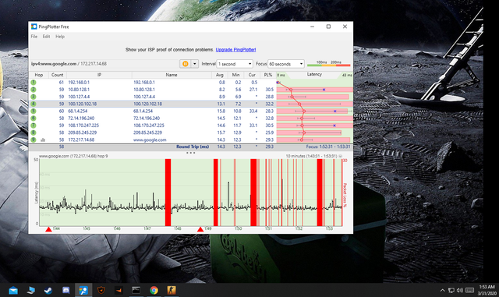Viewport: 499px width, 297px height.
Task: Expand the '10 minutes' graph timeframe dropdown
Action: coord(341,156)
